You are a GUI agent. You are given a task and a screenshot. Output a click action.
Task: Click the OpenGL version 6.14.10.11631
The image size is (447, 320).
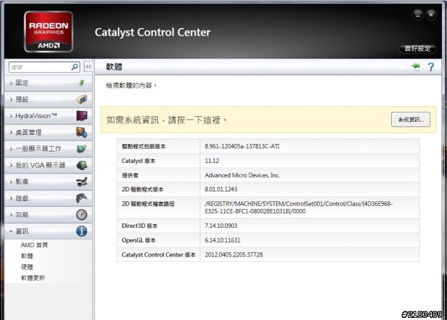pos(222,240)
